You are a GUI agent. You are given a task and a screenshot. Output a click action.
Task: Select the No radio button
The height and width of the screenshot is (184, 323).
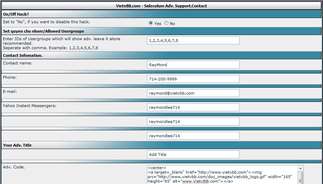pyautogui.click(x=166, y=23)
